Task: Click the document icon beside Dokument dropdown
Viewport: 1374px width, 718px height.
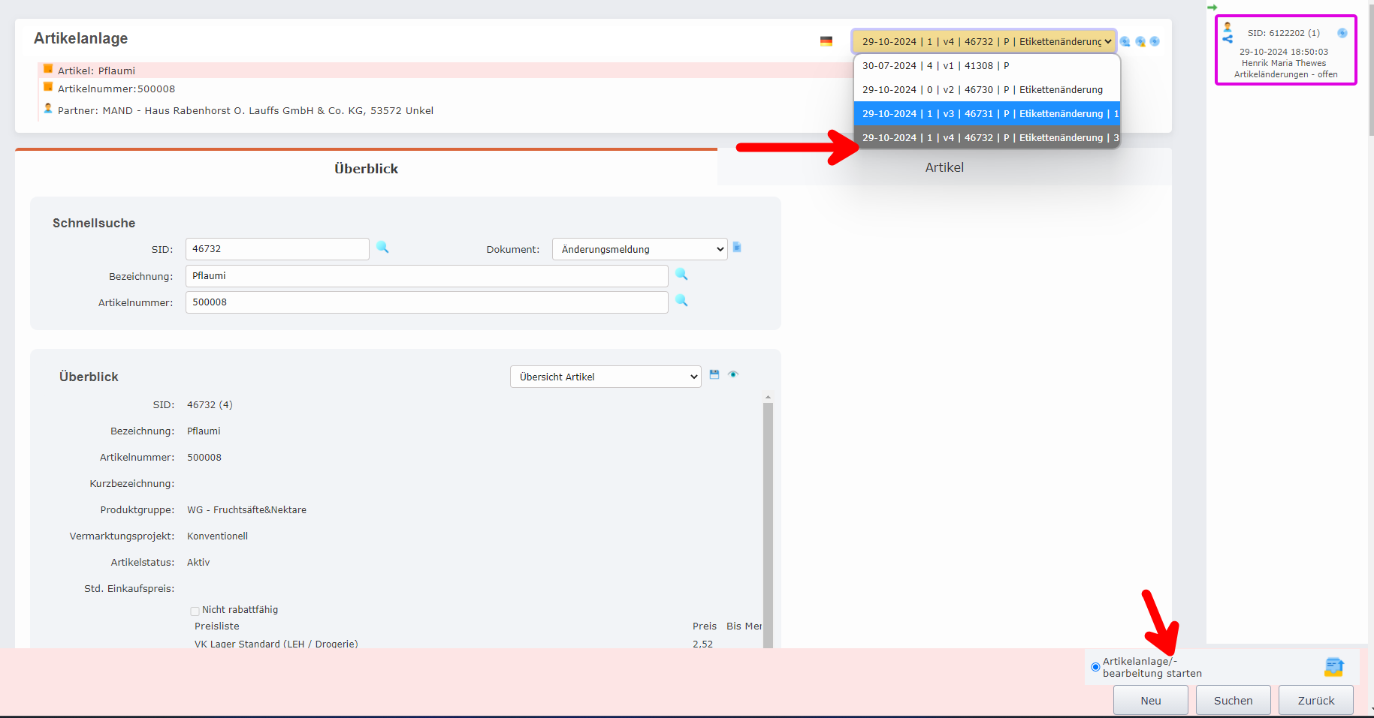Action: tap(737, 248)
